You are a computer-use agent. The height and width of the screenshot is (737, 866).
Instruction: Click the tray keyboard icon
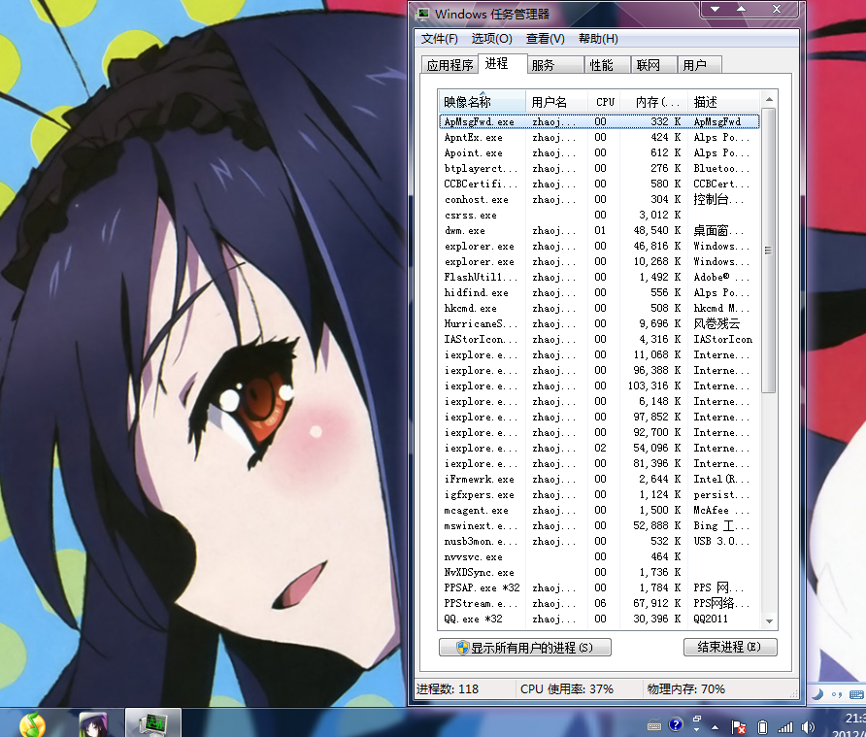click(x=654, y=726)
